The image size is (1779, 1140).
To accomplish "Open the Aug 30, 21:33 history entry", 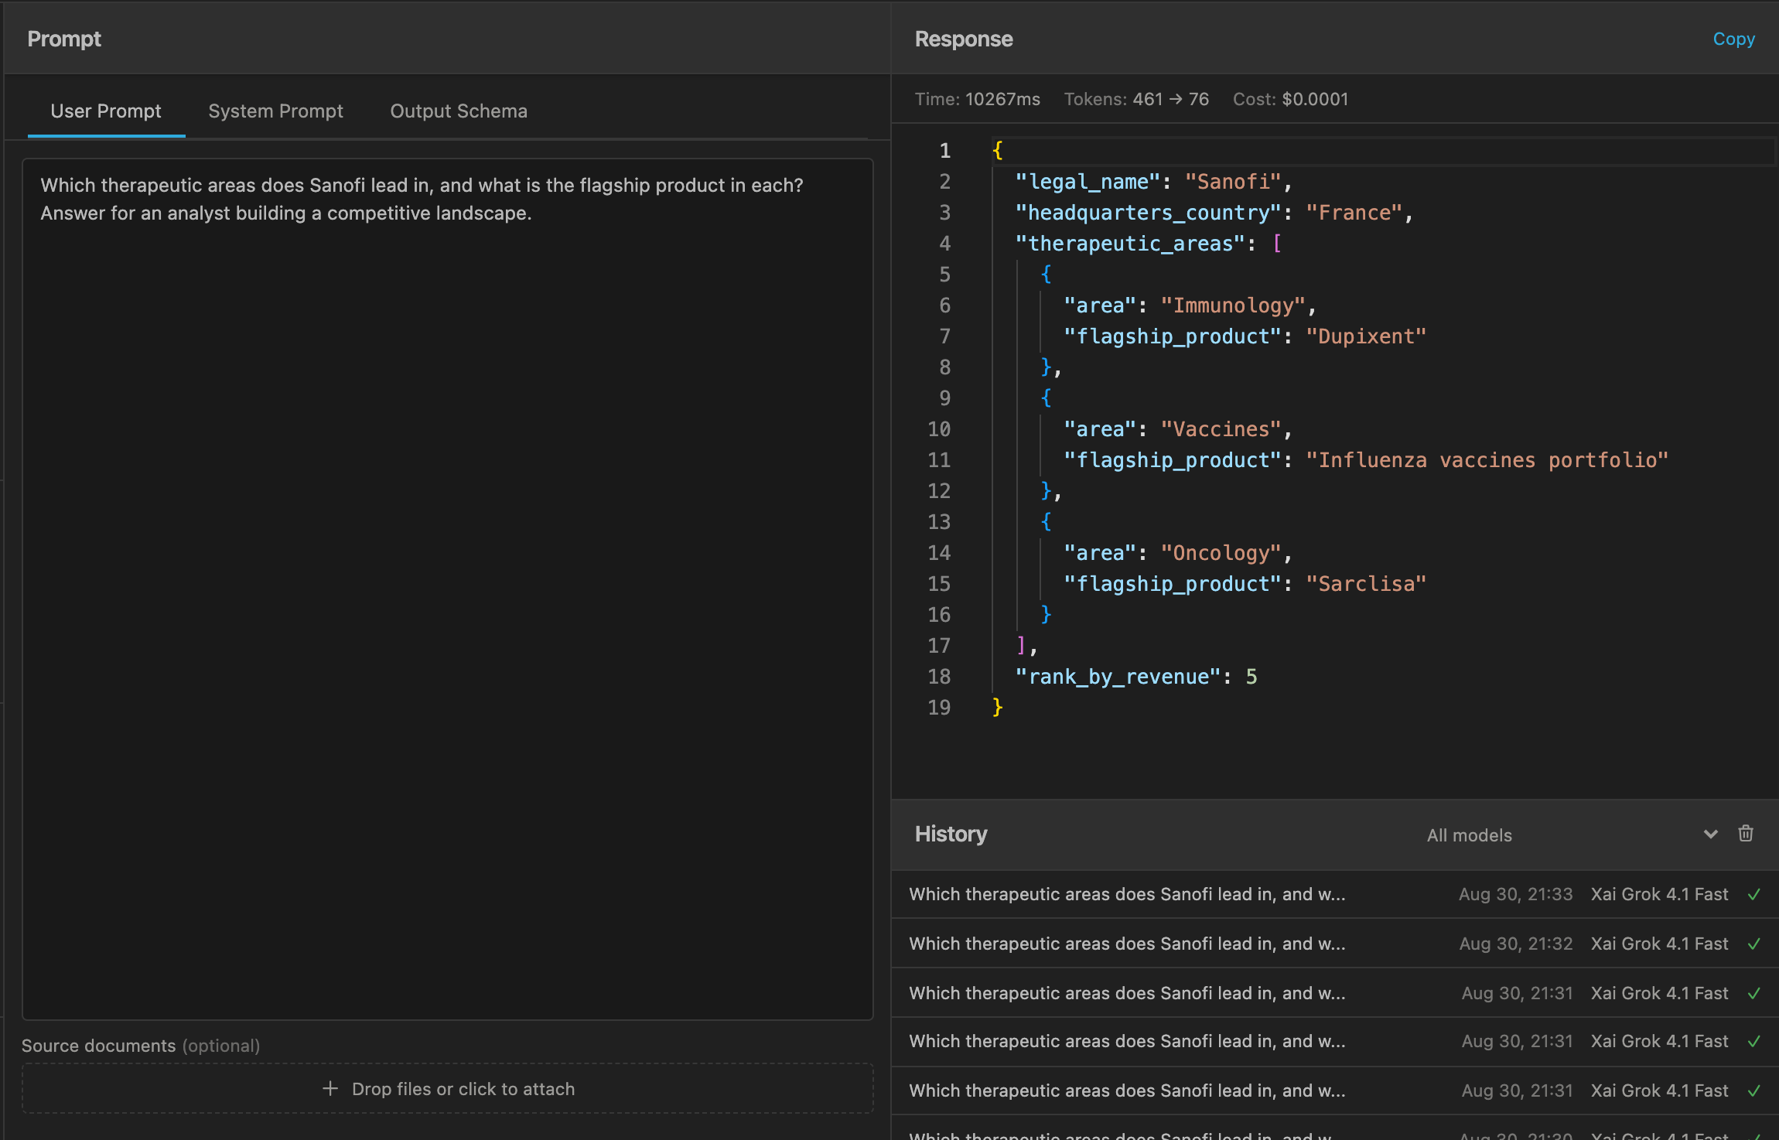I will click(1335, 894).
